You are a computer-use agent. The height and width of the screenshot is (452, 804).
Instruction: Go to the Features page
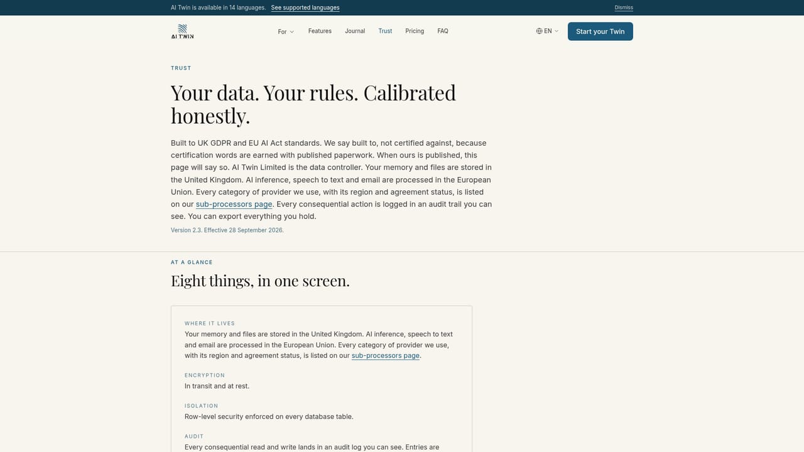pyautogui.click(x=320, y=31)
